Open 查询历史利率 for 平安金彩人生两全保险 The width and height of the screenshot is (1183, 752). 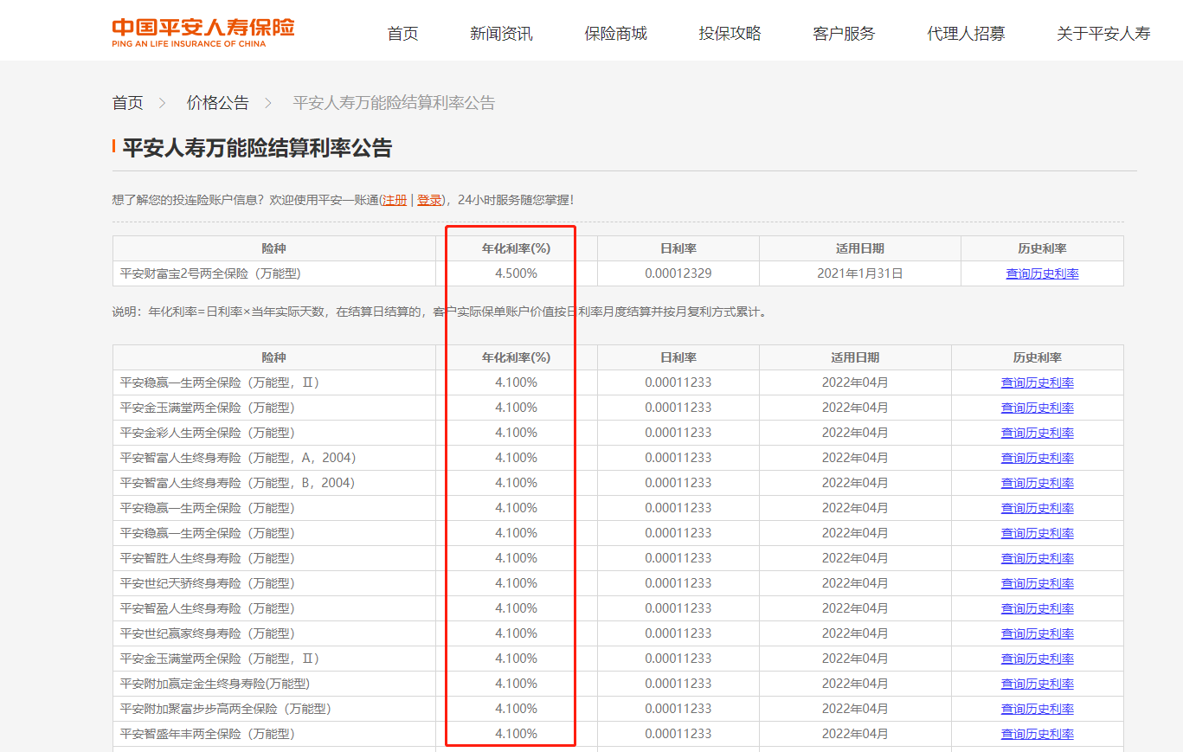1038,433
